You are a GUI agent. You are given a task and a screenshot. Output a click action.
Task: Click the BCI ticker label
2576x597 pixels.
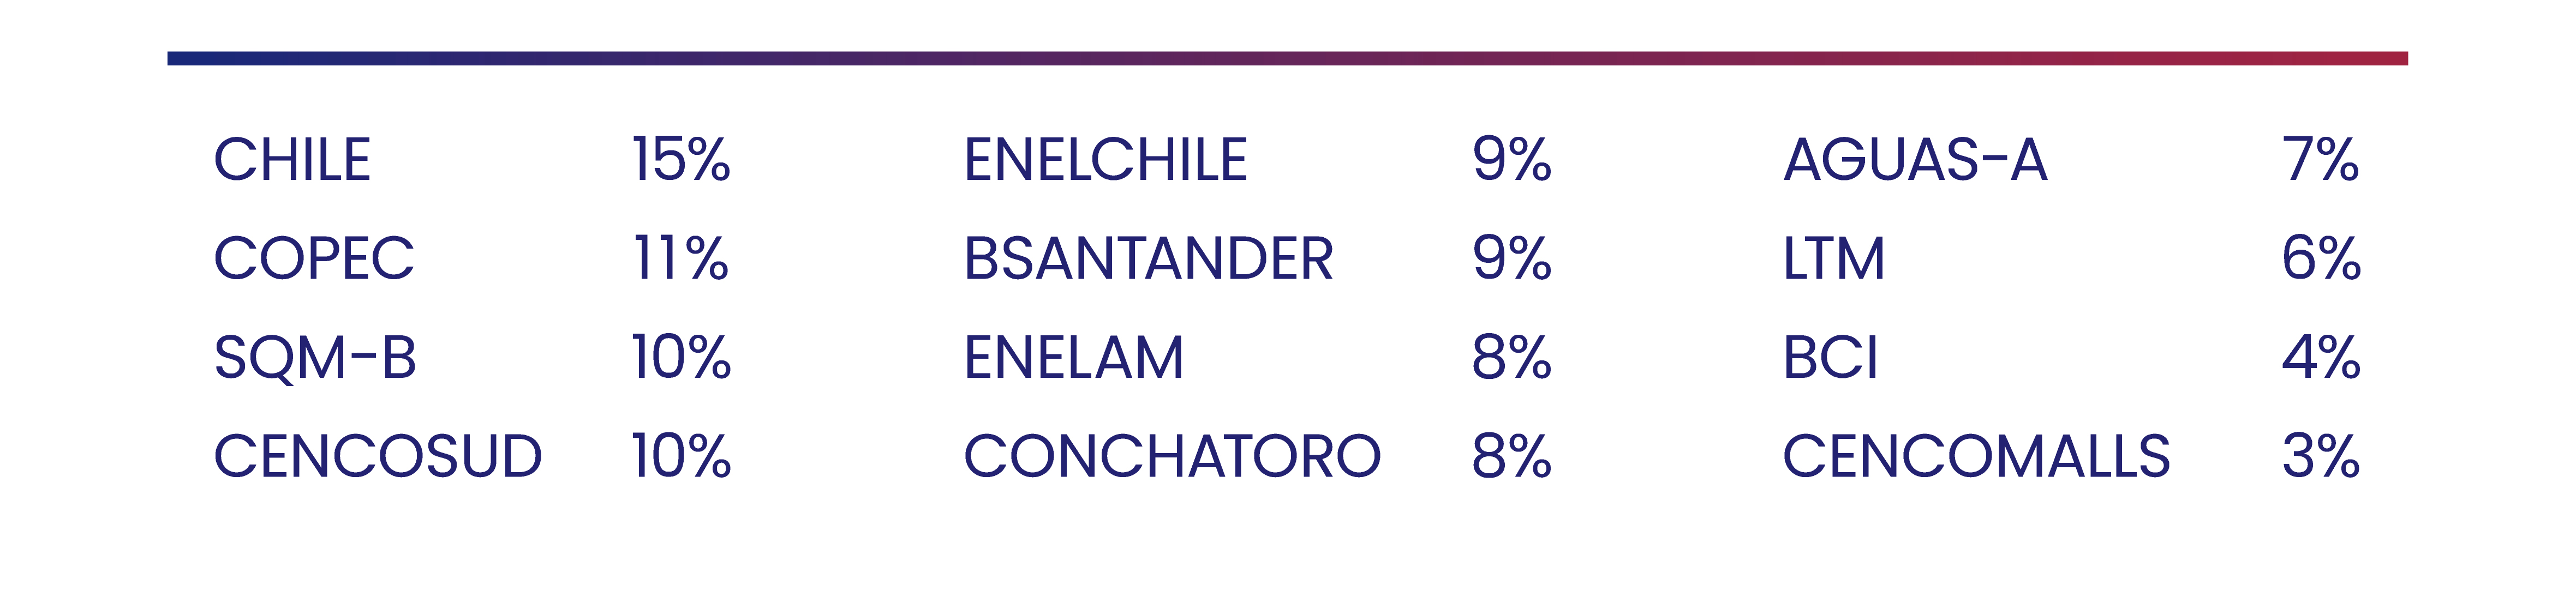pyautogui.click(x=1831, y=358)
